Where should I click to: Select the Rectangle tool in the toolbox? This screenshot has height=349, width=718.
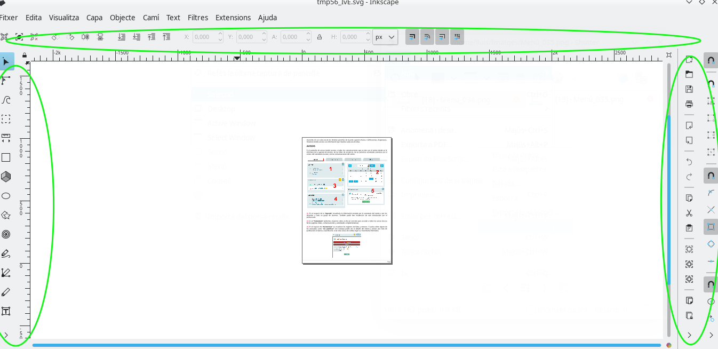[x=6, y=157]
